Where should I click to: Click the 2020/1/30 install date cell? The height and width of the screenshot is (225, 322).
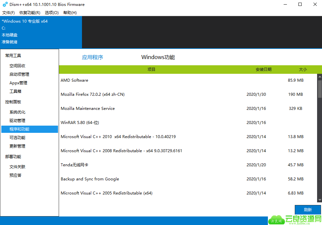tap(256, 94)
